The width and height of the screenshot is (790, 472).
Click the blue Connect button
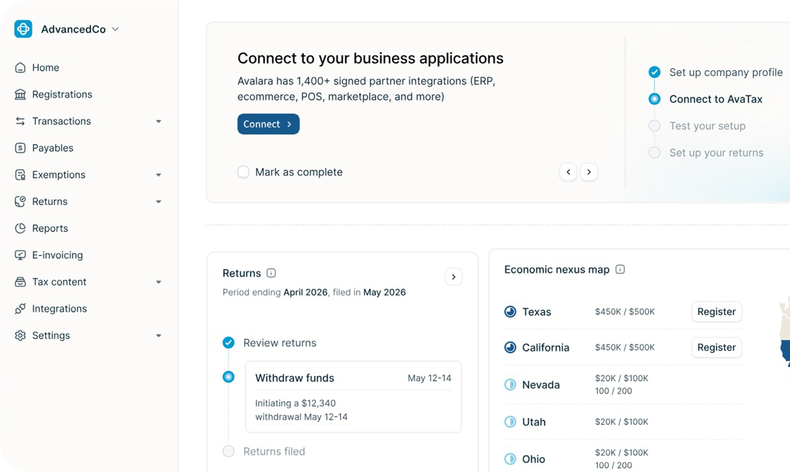[268, 124]
